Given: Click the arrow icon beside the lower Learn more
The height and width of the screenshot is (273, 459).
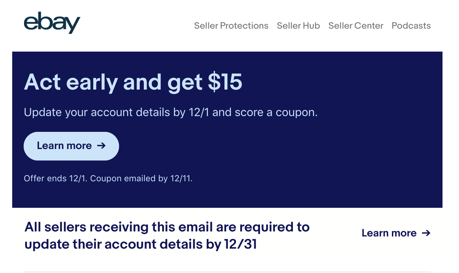Looking at the screenshot, I should [x=426, y=233].
